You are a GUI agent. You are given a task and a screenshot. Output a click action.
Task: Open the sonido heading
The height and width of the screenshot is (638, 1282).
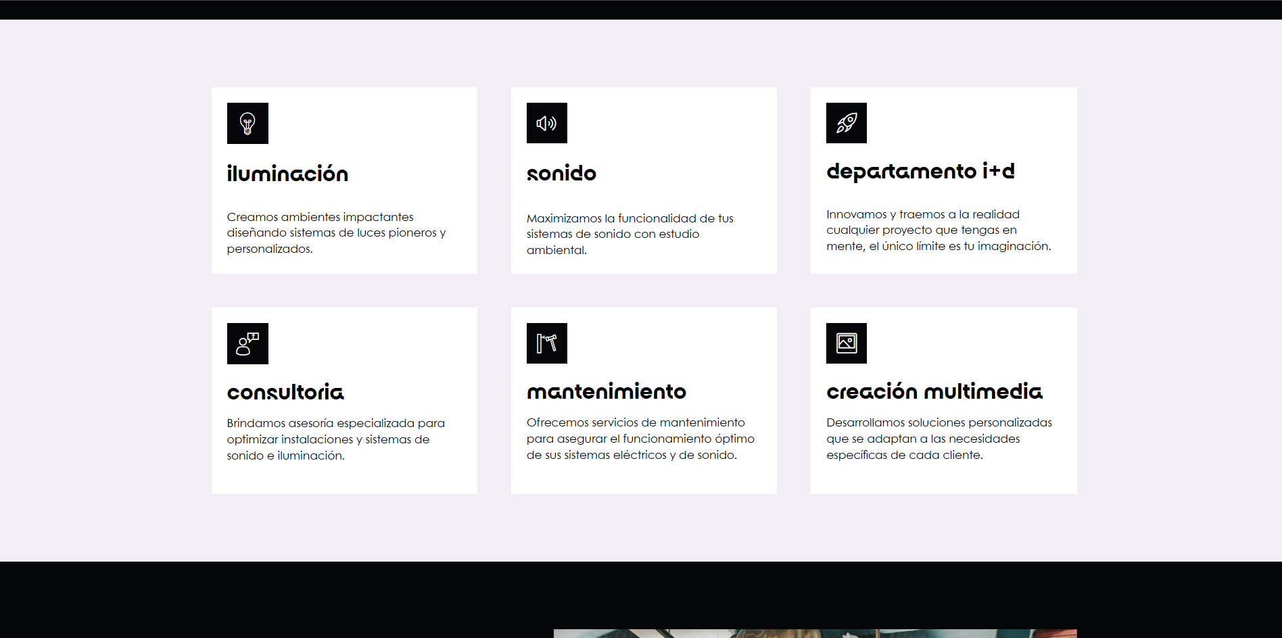[x=561, y=174]
